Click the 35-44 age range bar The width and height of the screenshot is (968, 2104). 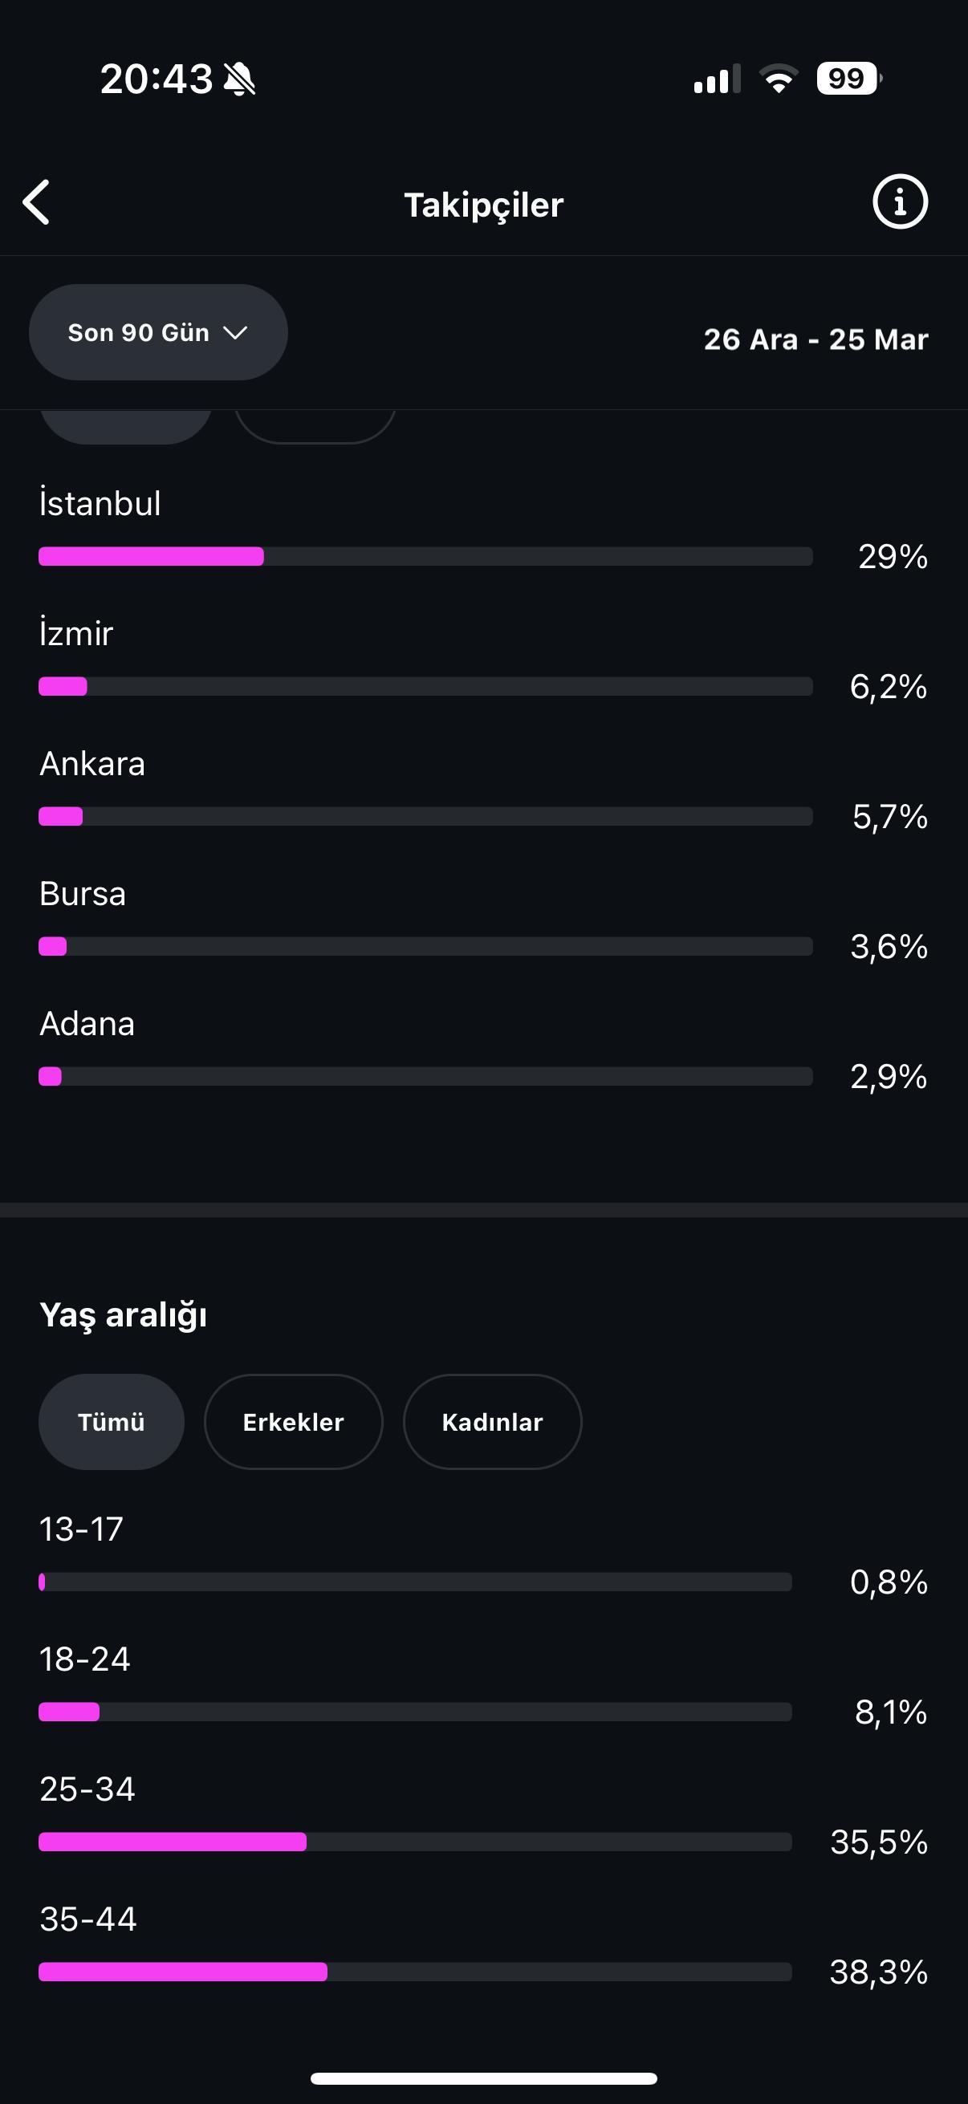415,1972
